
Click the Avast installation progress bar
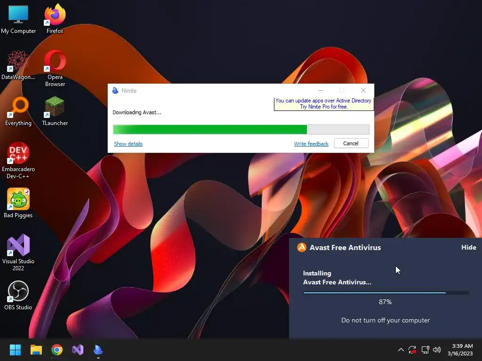(386, 293)
